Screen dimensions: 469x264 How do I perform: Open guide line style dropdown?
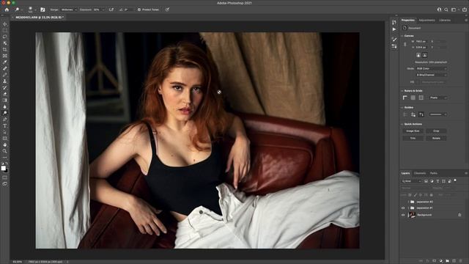coord(438,114)
